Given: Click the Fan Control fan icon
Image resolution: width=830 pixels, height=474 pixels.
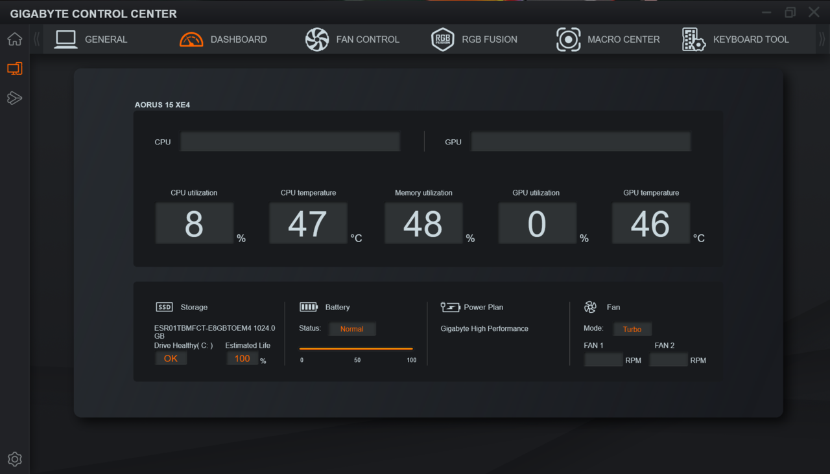Looking at the screenshot, I should [317, 39].
